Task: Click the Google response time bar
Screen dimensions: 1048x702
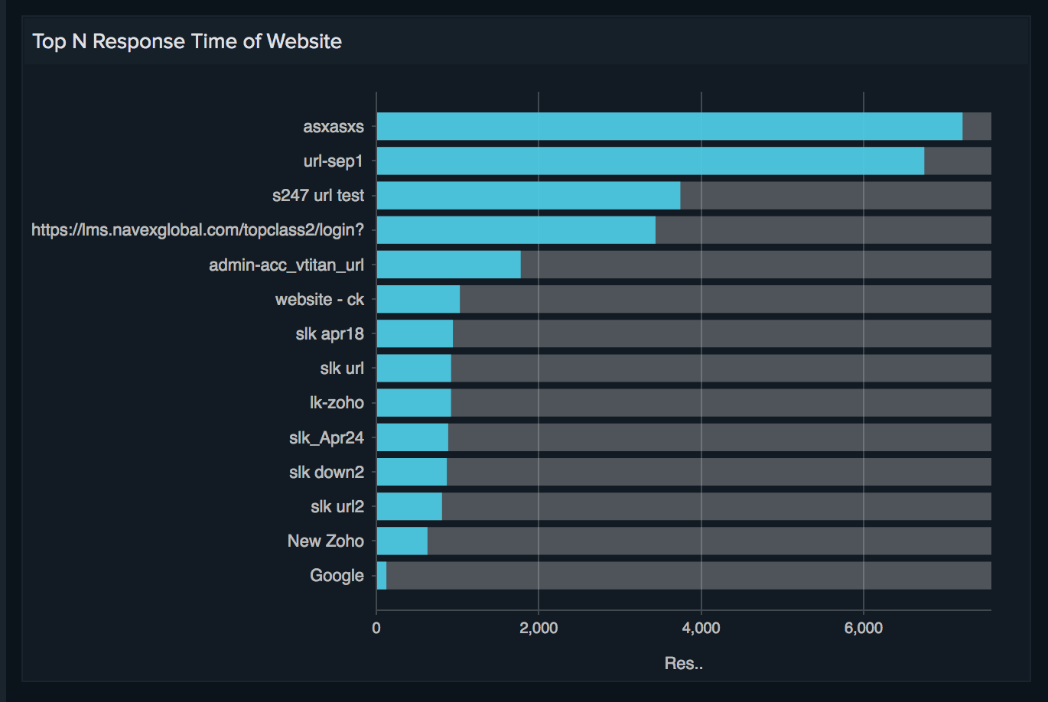Action: click(x=380, y=574)
